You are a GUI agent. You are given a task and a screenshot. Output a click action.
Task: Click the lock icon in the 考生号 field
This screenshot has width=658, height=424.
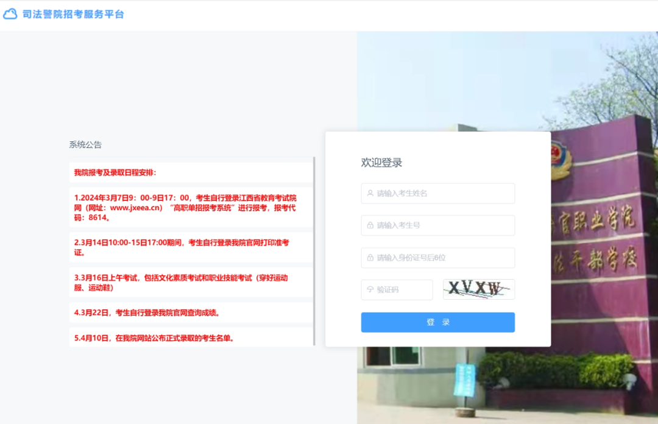click(370, 225)
